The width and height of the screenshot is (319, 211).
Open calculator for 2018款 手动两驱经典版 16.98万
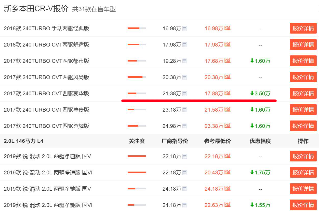185,28
